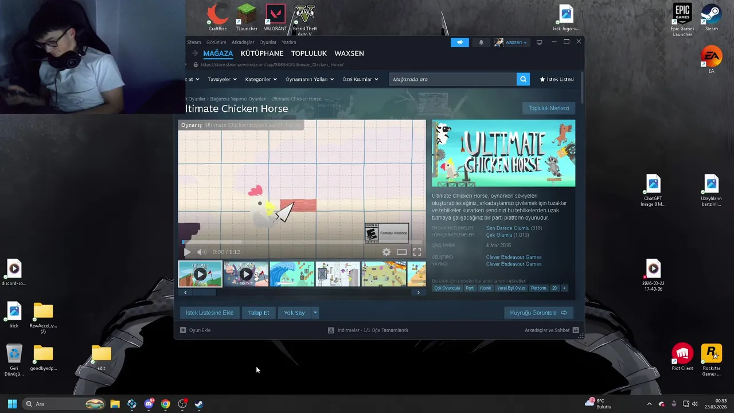734x413 pixels.
Task: Make the trailer fullscreen
Action: click(x=417, y=252)
